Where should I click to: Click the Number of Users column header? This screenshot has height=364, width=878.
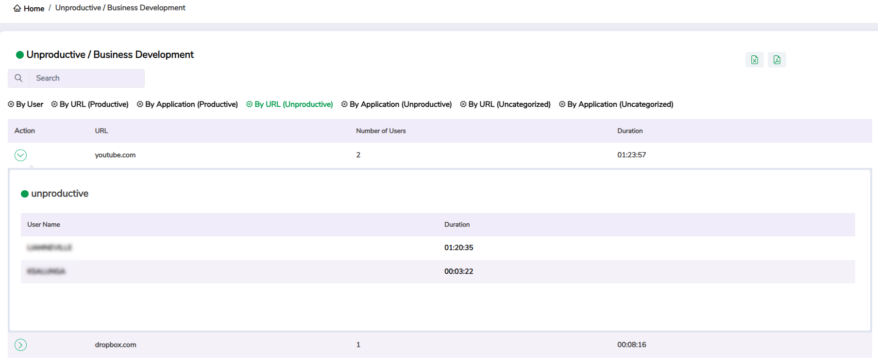coord(381,131)
